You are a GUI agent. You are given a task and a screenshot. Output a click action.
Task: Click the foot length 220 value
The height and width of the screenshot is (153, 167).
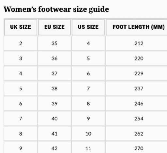(139, 59)
